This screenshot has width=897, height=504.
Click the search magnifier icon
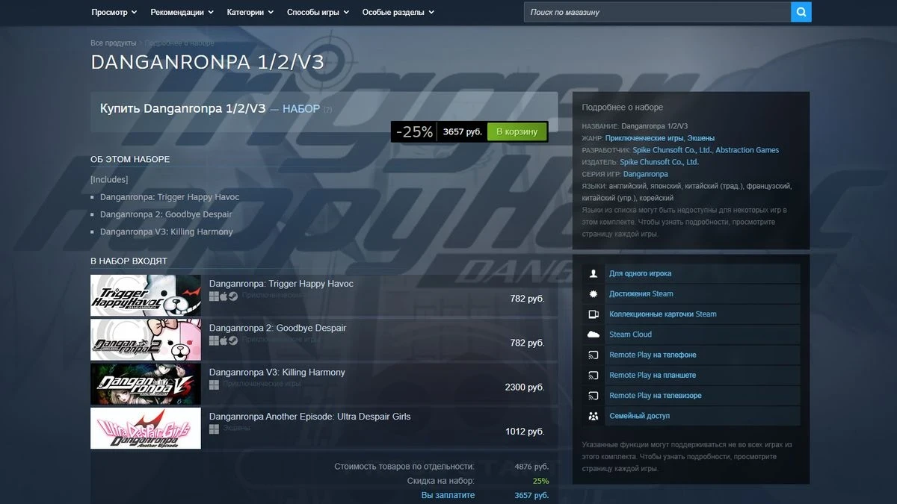(801, 12)
